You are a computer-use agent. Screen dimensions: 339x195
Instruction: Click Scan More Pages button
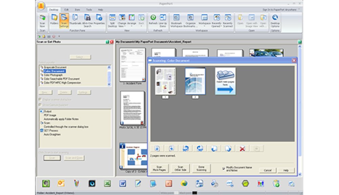[x=159, y=169]
